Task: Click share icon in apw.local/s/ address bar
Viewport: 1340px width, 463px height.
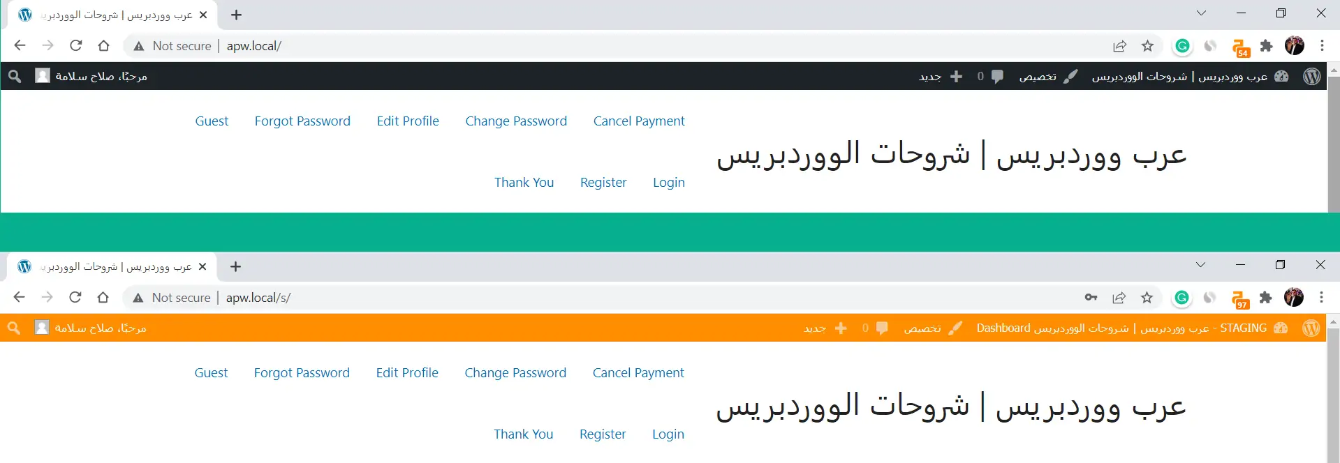Action: coord(1119,298)
